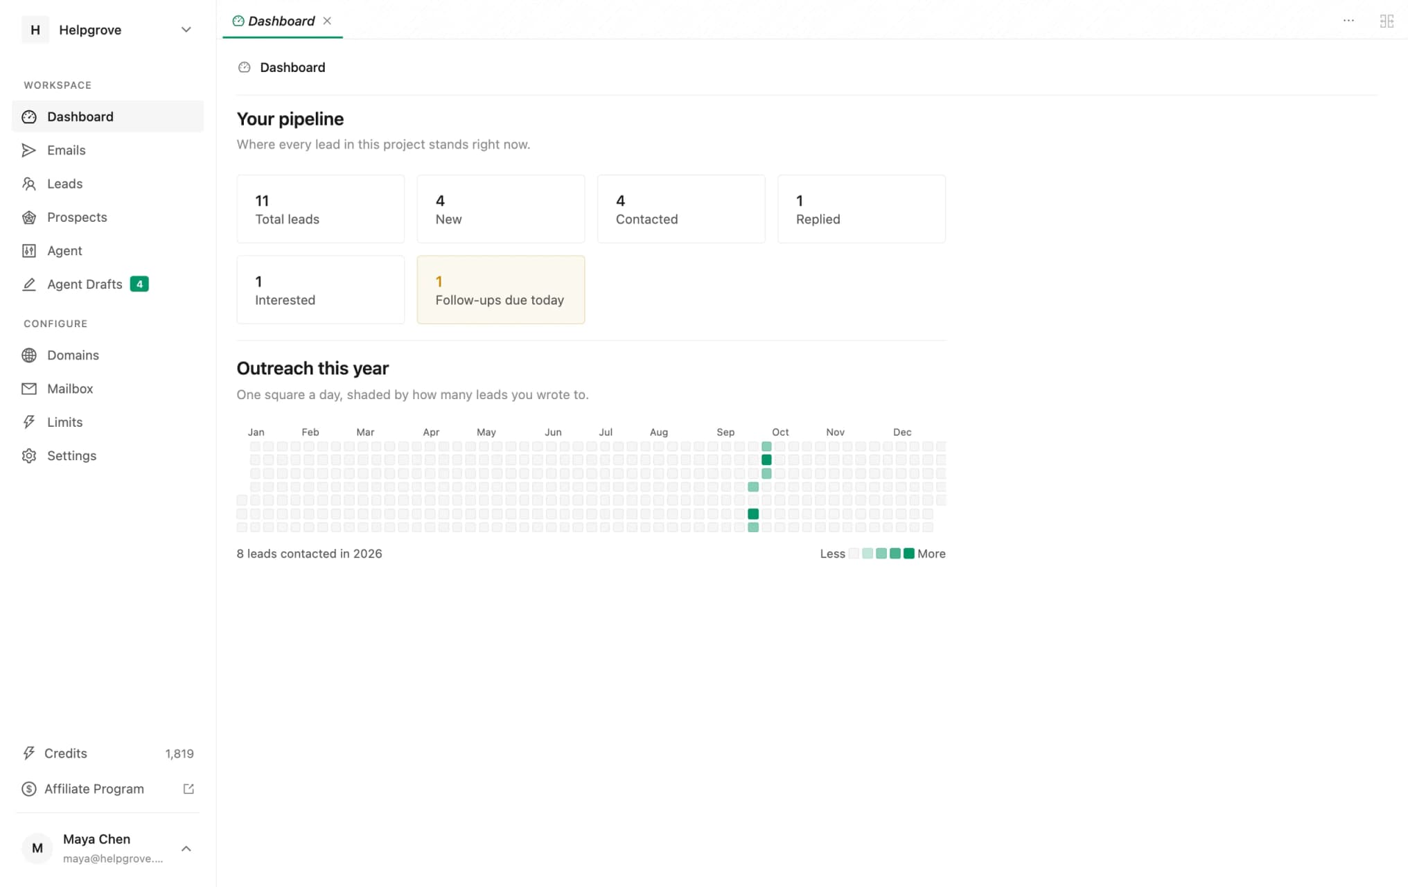Click the Oct month label in heatmap
1419x887 pixels.
pos(780,432)
